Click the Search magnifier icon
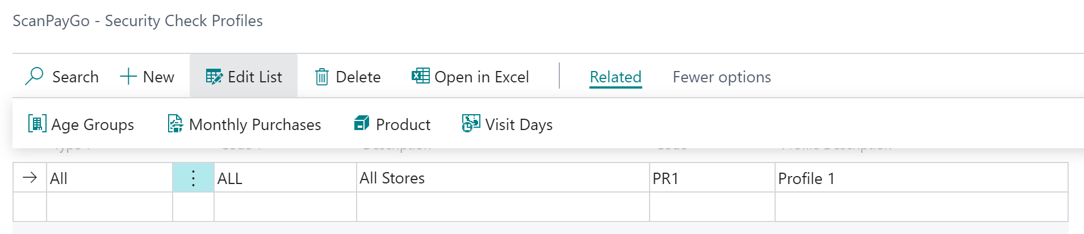 (x=34, y=76)
